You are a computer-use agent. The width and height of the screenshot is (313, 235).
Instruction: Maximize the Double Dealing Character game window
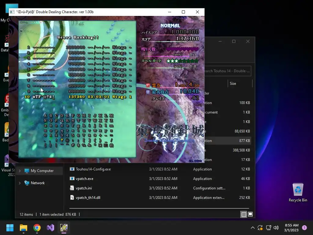183,12
